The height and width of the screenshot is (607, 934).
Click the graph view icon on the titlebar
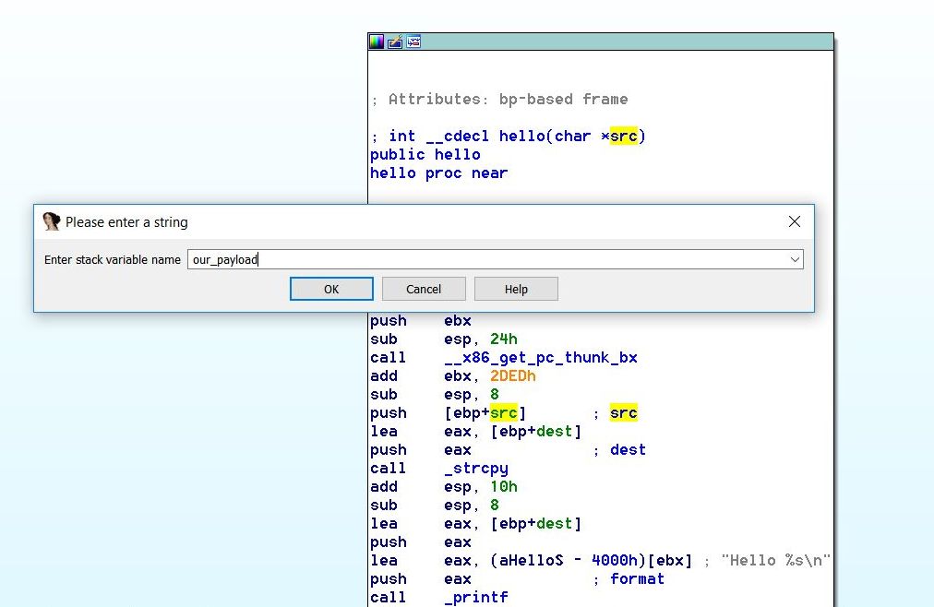coord(413,41)
